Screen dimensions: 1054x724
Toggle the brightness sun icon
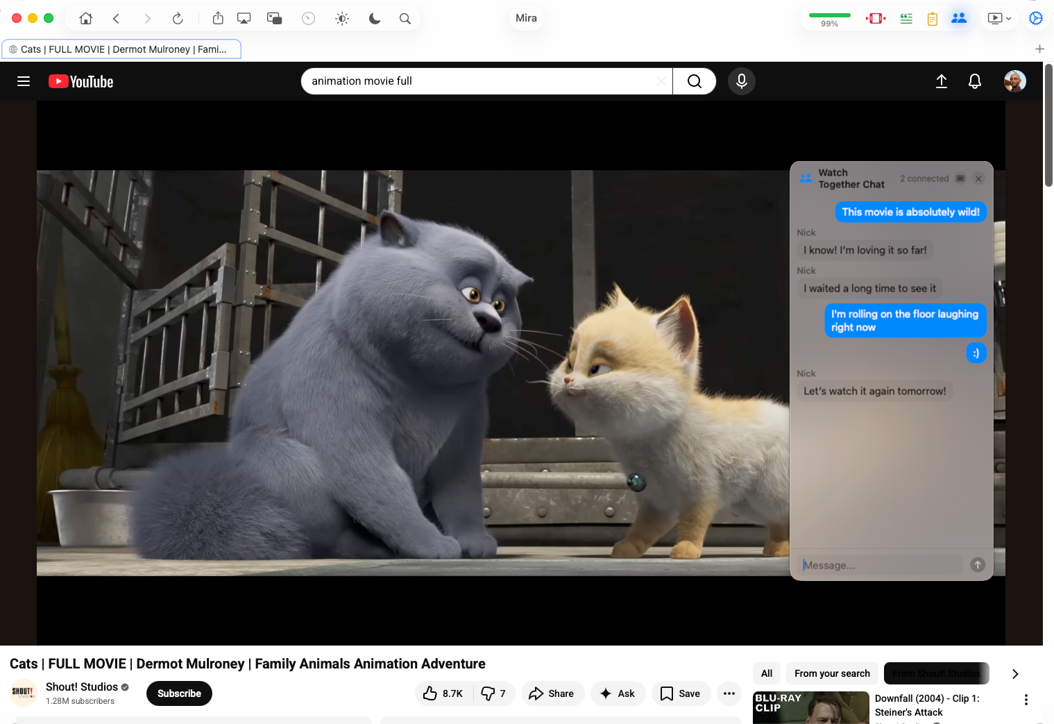coord(342,19)
